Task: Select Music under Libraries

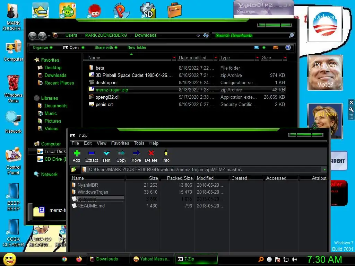Action: 51,114
